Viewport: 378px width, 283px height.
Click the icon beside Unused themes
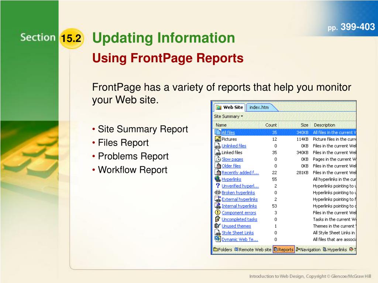coord(218,226)
